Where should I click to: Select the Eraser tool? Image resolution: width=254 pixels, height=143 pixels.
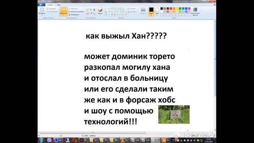[x=88, y=14]
